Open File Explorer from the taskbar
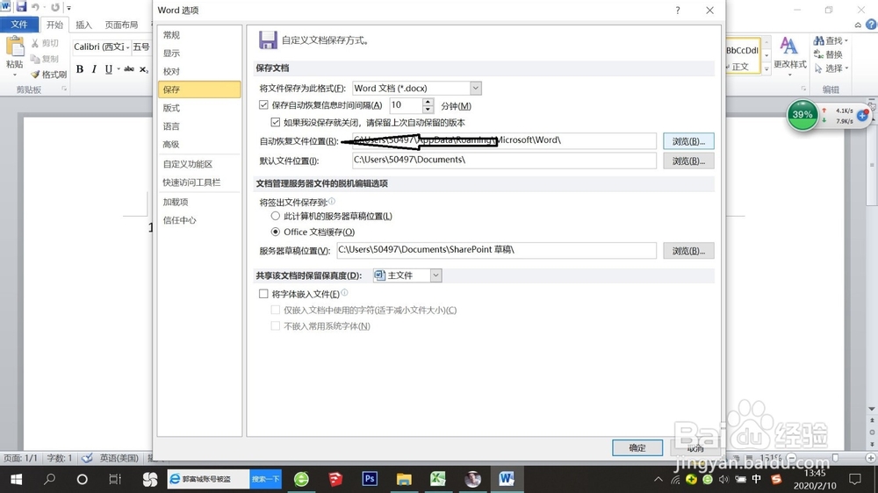Screen dimensions: 878x493 coord(404,479)
